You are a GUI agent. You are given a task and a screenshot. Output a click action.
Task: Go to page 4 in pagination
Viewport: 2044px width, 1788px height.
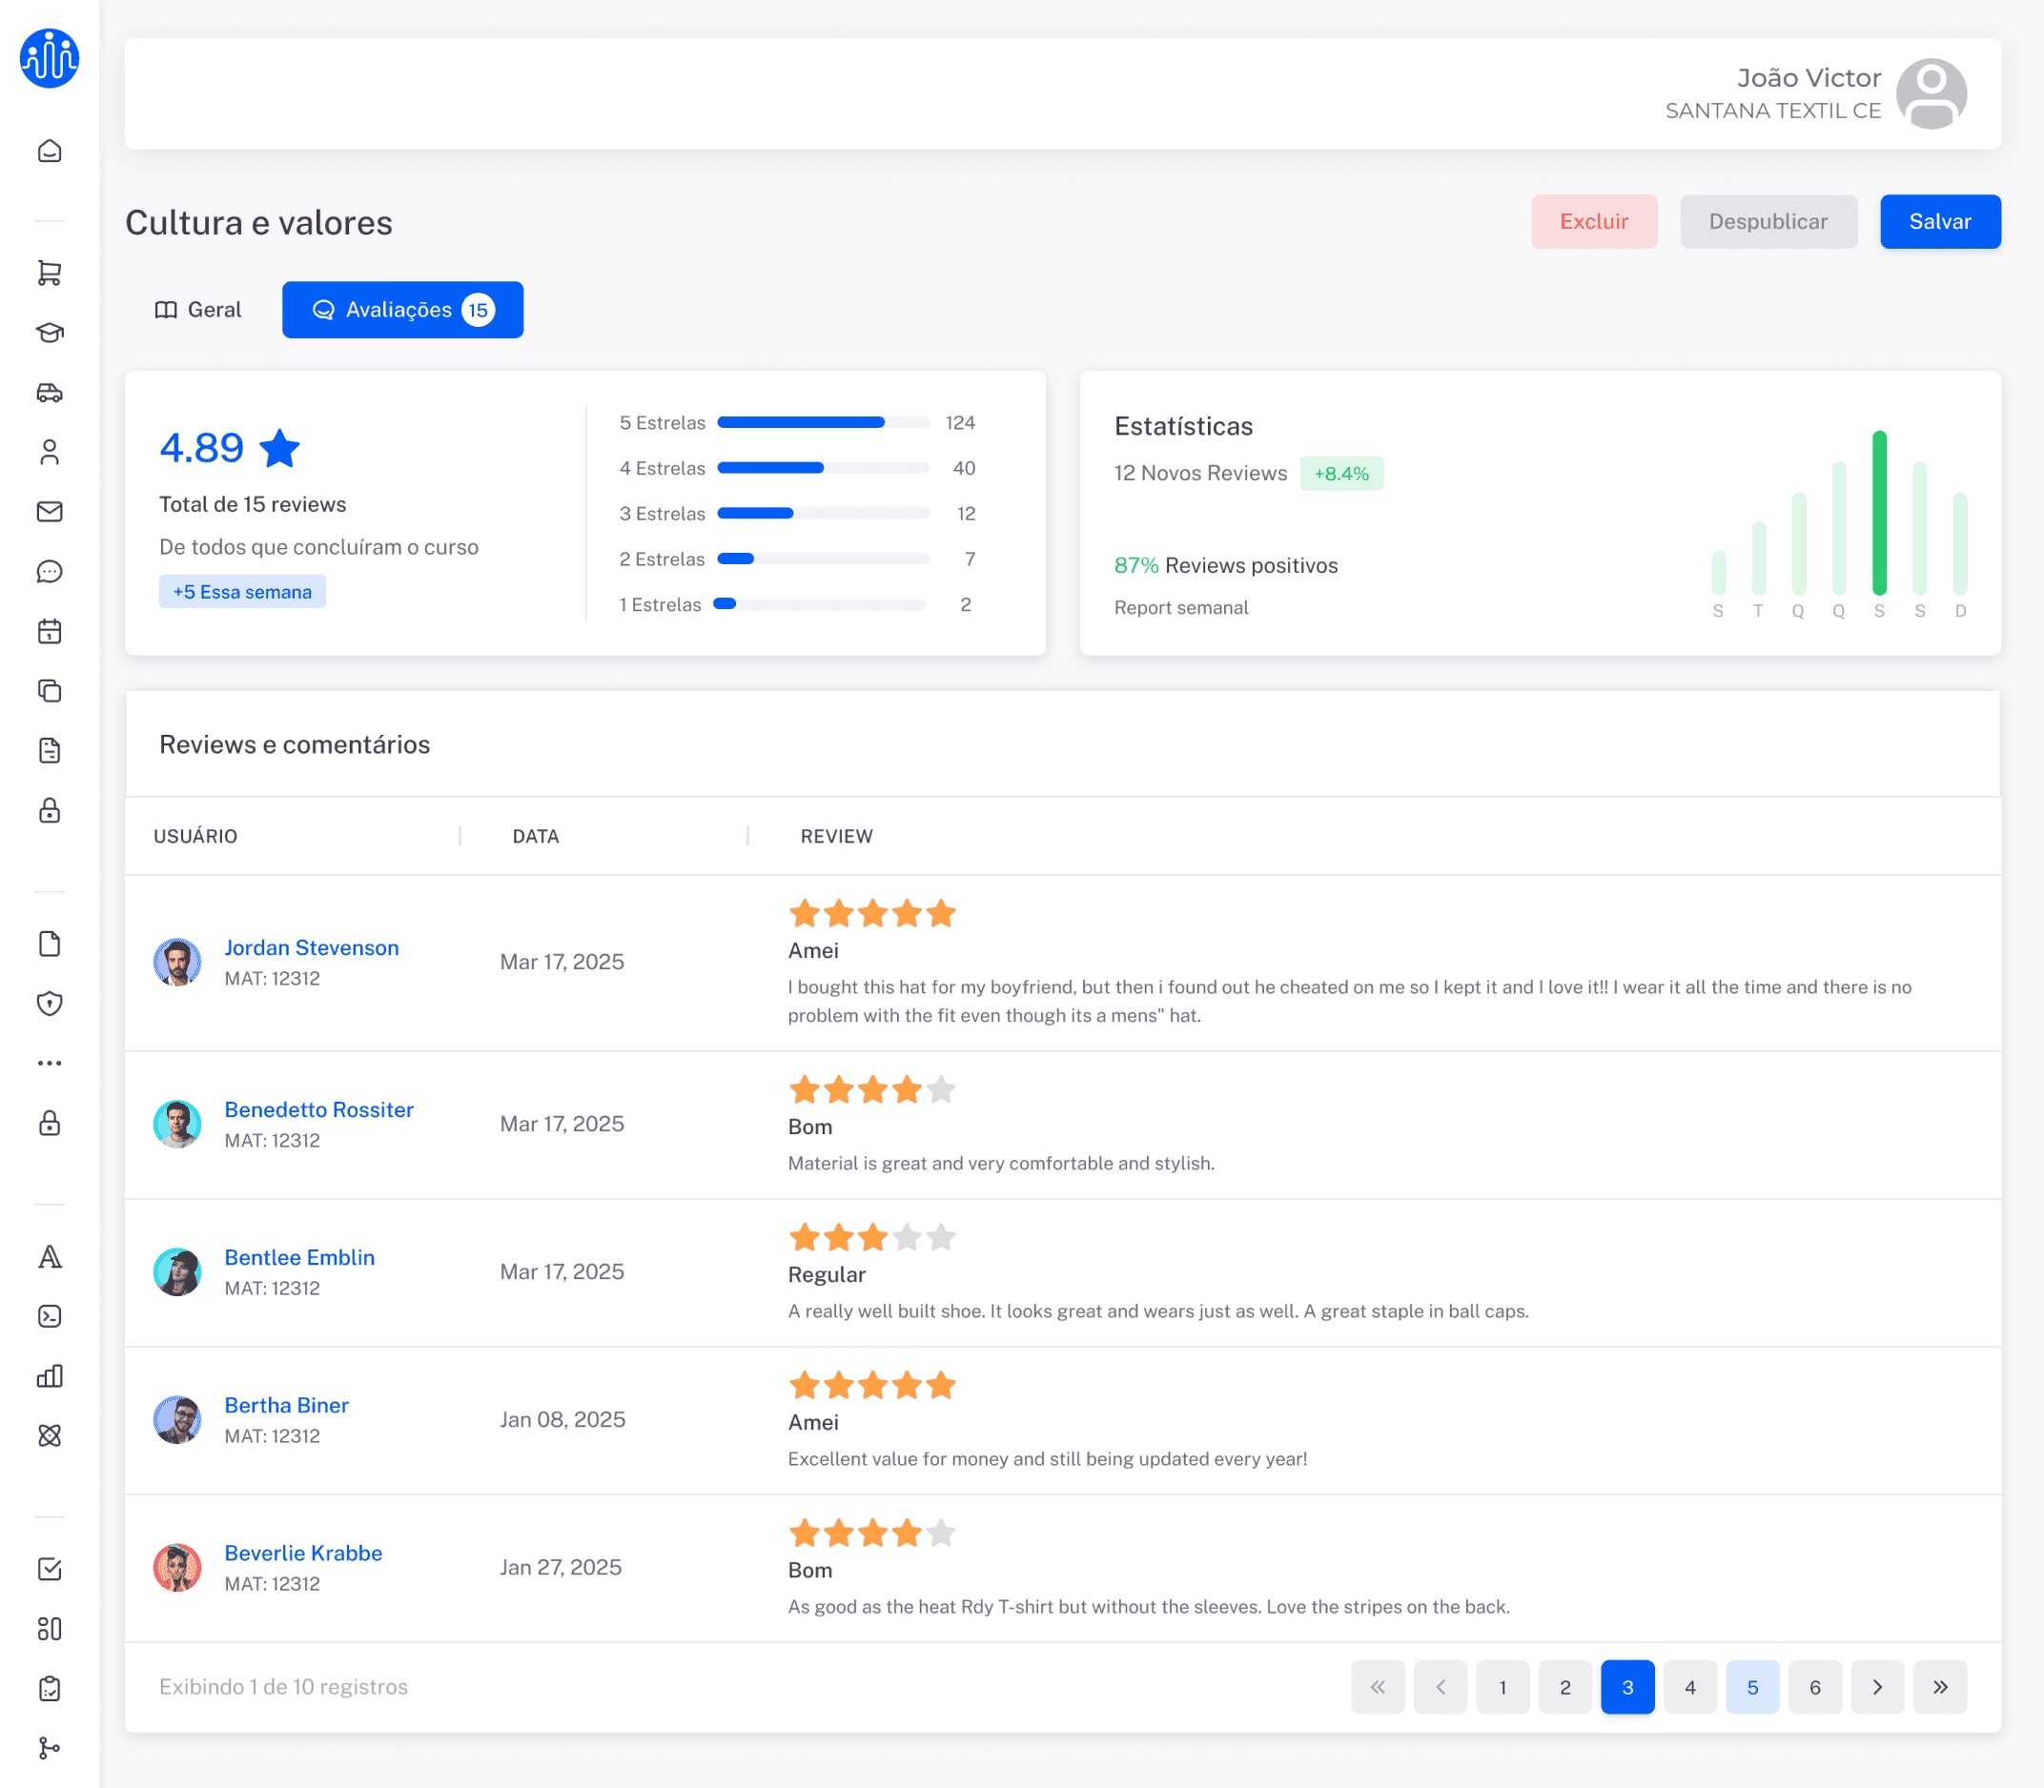pos(1689,1687)
